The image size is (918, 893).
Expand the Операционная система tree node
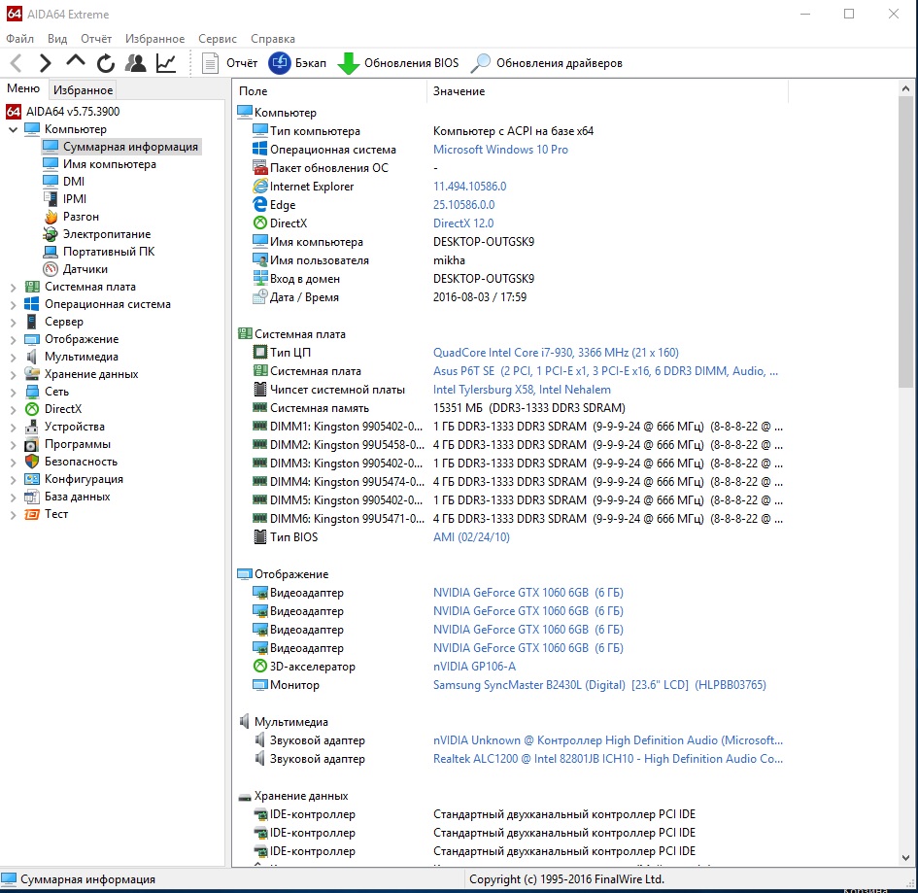(x=13, y=304)
